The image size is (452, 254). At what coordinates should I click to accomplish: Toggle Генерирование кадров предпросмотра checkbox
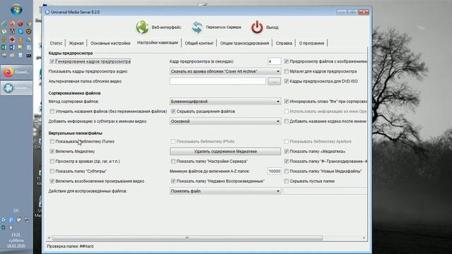52,61
